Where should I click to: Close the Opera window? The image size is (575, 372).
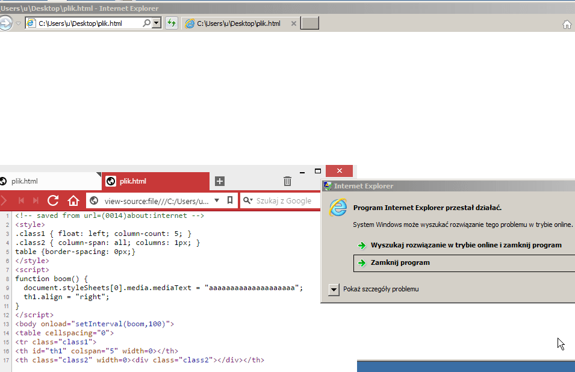point(339,171)
